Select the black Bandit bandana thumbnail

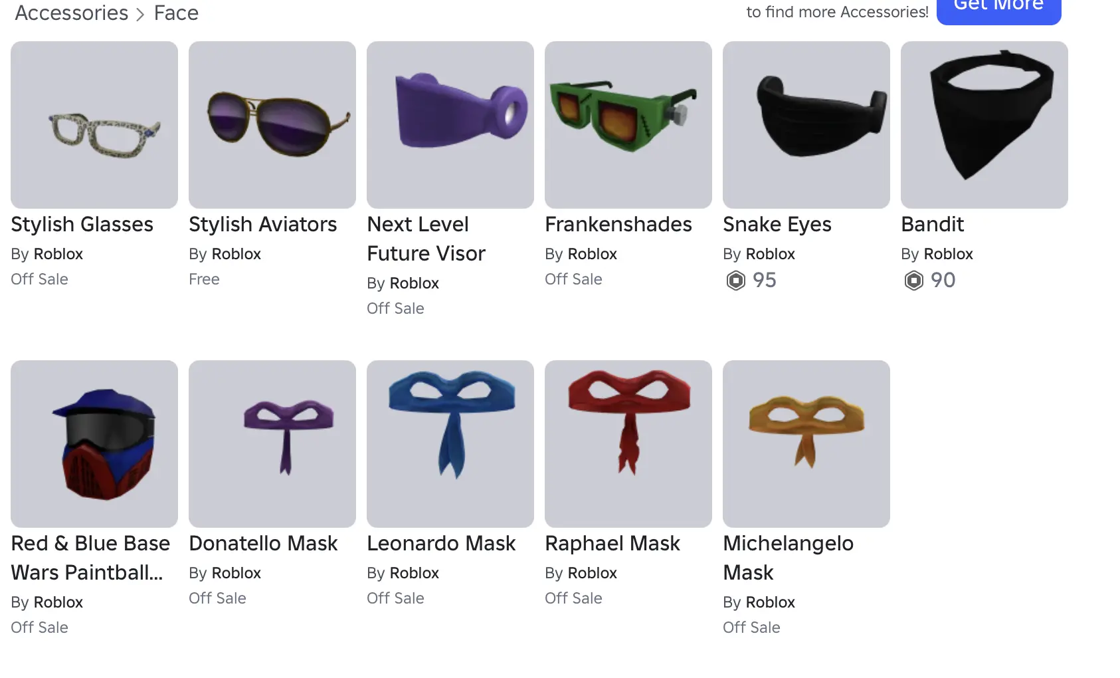tap(984, 125)
